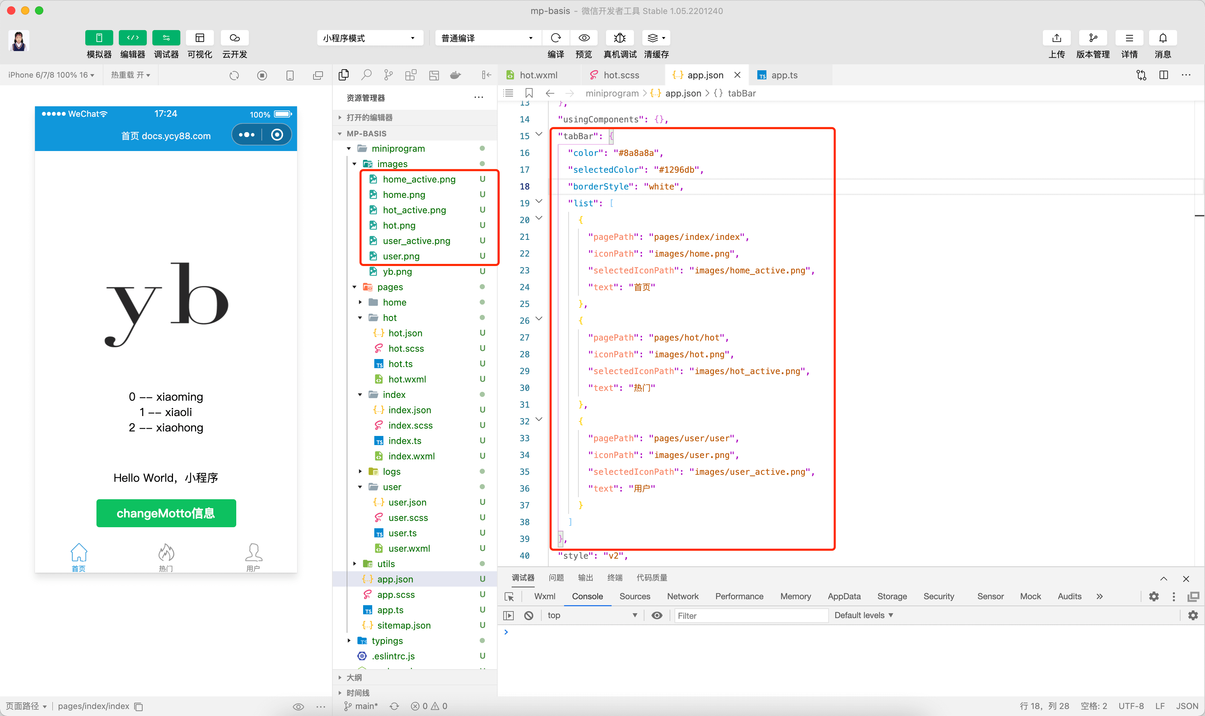Toggle the console live expression eye

click(657, 615)
